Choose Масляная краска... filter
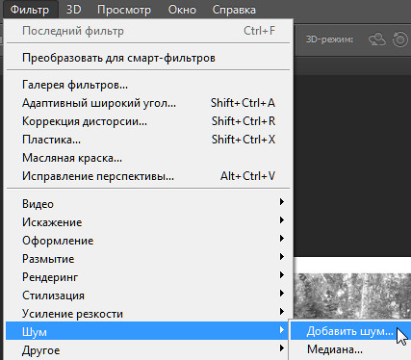 pyautogui.click(x=148, y=158)
